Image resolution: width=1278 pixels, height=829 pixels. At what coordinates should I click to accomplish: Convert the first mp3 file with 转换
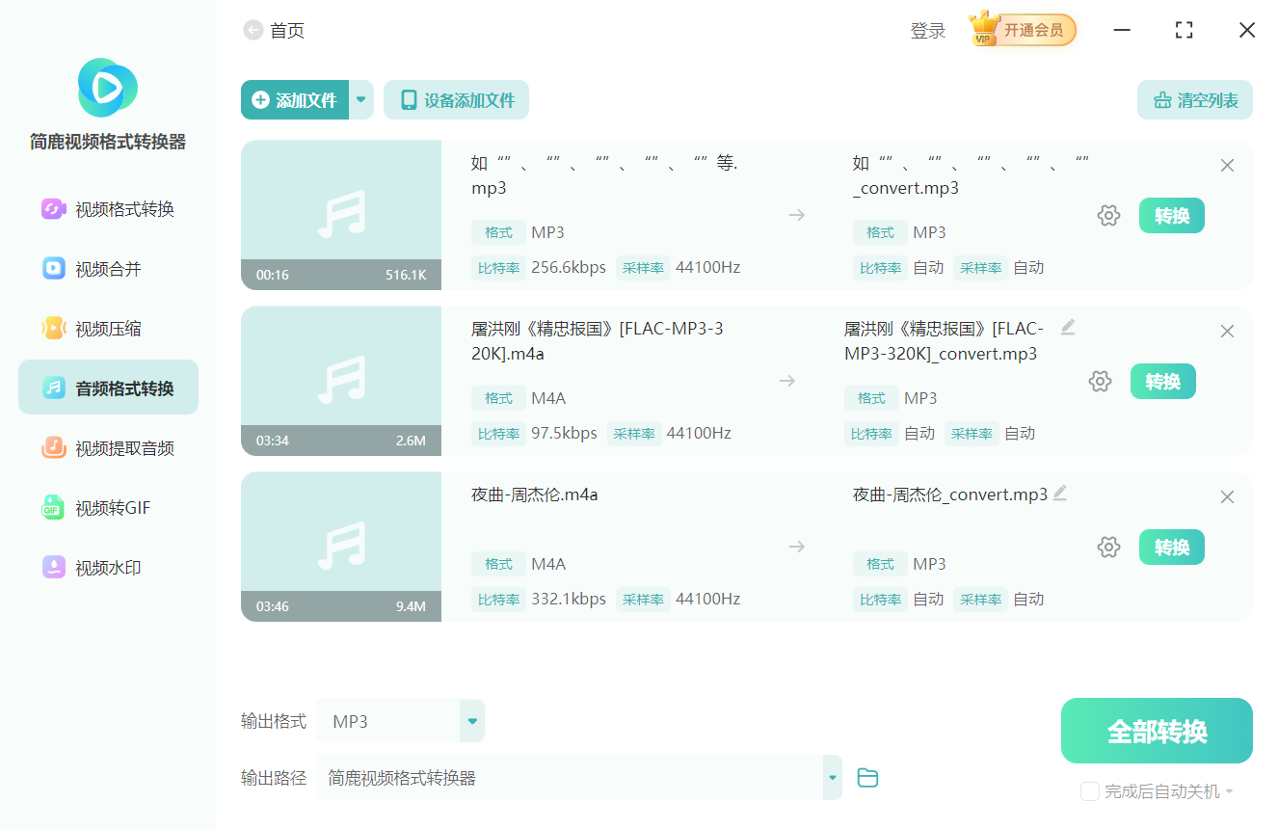1172,216
